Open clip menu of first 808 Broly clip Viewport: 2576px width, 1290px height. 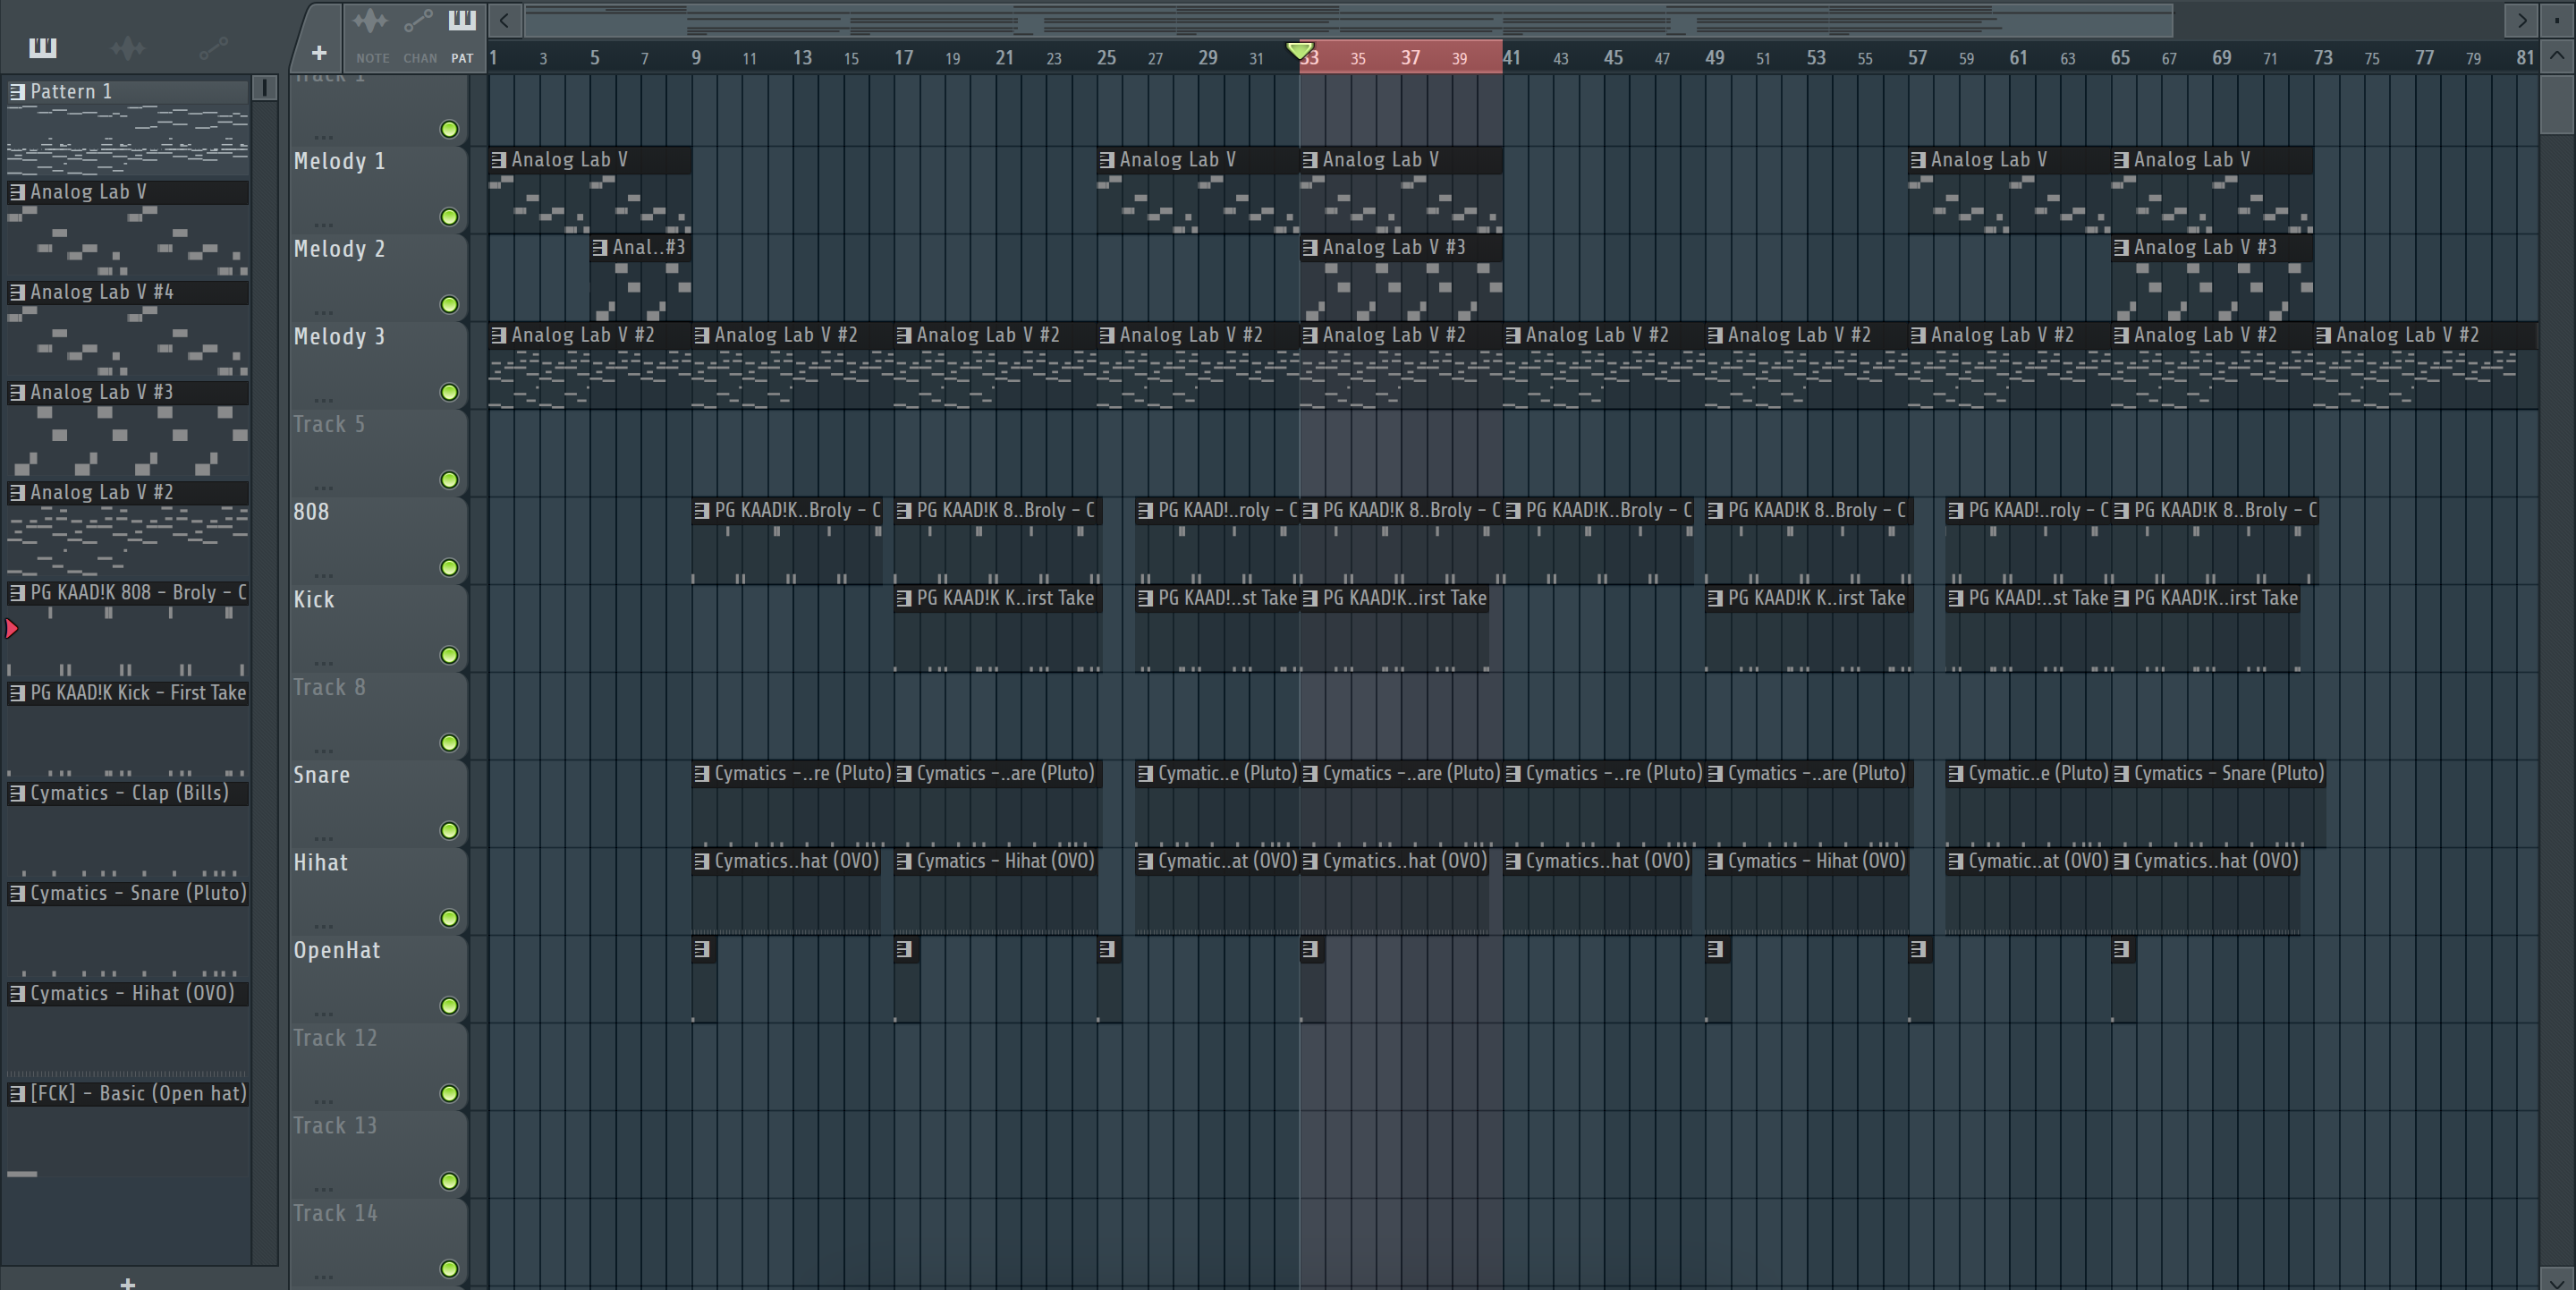coord(702,510)
